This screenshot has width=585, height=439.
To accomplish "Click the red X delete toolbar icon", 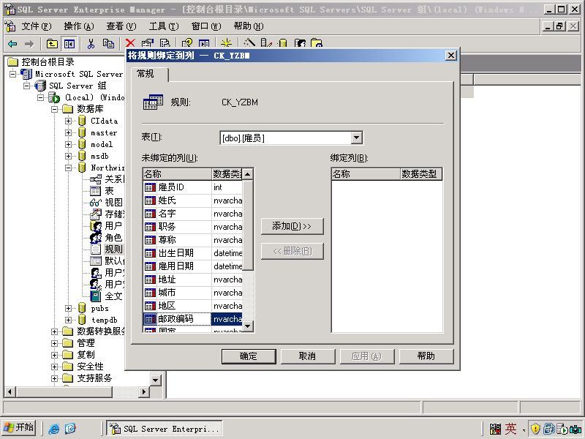I will pos(130,43).
